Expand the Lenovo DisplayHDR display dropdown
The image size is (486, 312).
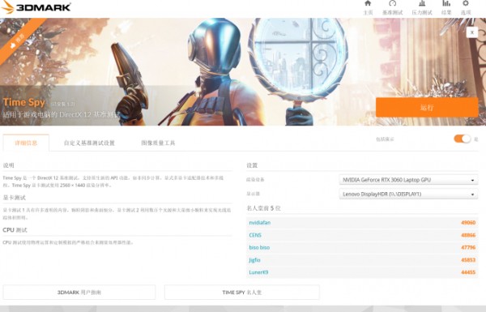click(x=408, y=194)
